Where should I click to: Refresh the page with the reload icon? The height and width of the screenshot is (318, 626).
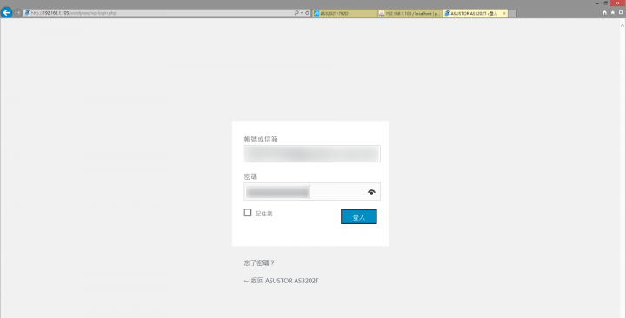307,13
